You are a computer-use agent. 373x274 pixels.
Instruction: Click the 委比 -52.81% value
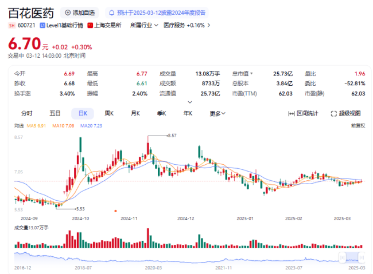click(x=355, y=84)
